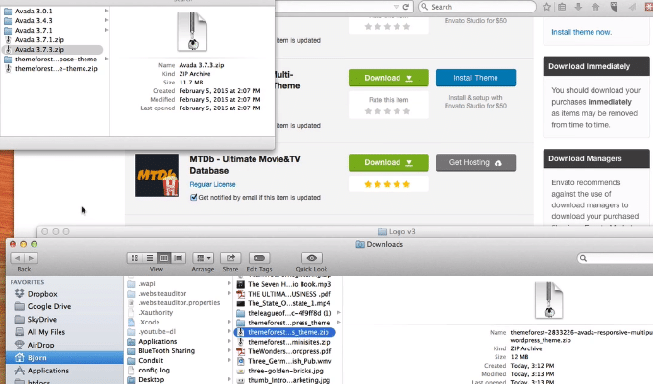
Task: Click the first yellow star of MTDb rating
Action: click(368, 184)
